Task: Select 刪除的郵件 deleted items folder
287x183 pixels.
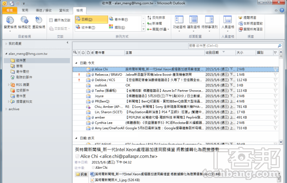Action: [22, 77]
